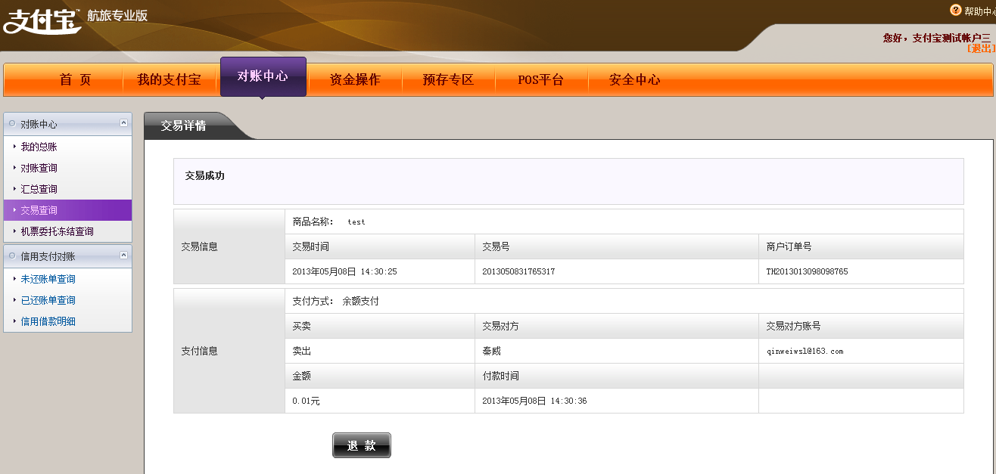Click the help center question mark icon
996x474 pixels.
coord(956,11)
